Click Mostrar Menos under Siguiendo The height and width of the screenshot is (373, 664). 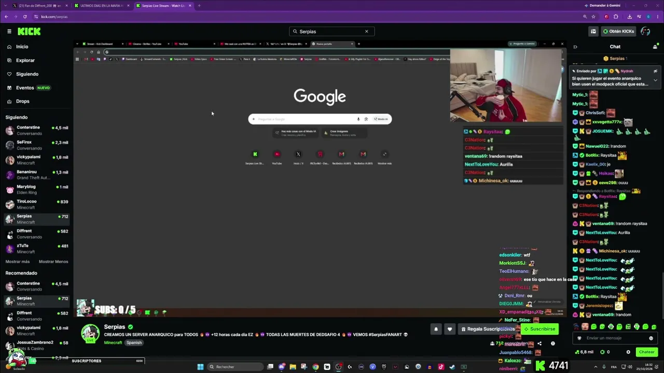click(53, 262)
